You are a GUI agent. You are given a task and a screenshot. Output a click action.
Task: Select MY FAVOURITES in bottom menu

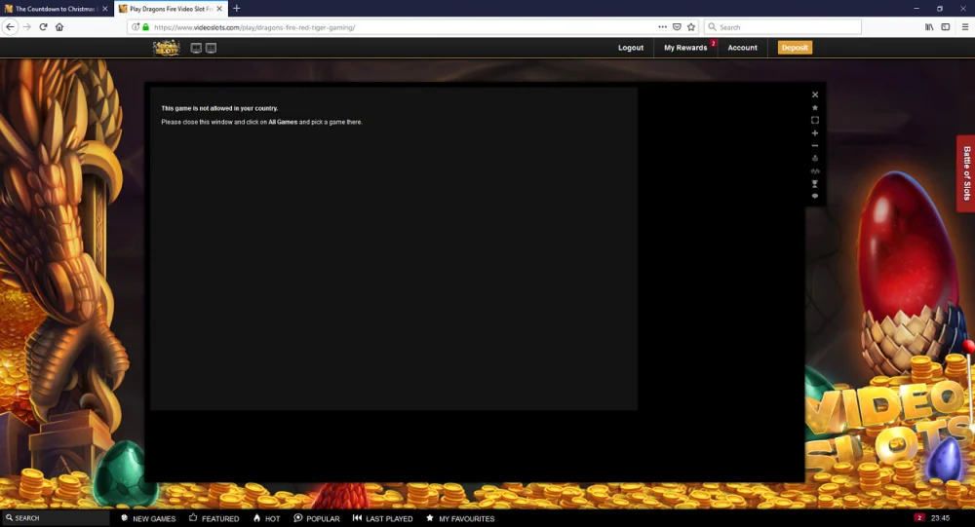click(460, 518)
